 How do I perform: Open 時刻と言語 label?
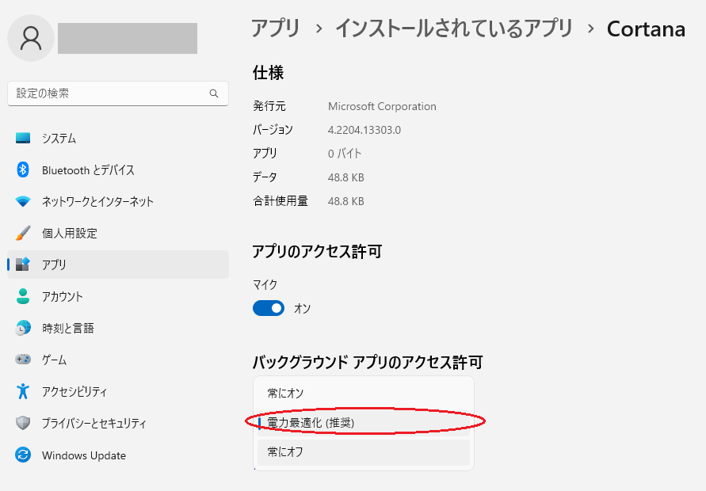pyautogui.click(x=68, y=328)
